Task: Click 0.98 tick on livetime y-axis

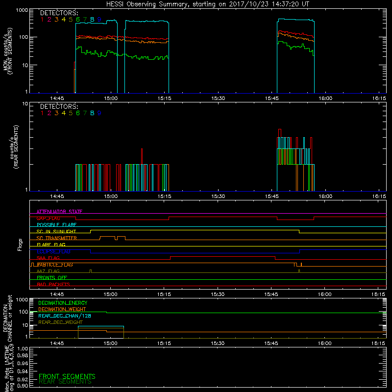Action: coord(23,356)
